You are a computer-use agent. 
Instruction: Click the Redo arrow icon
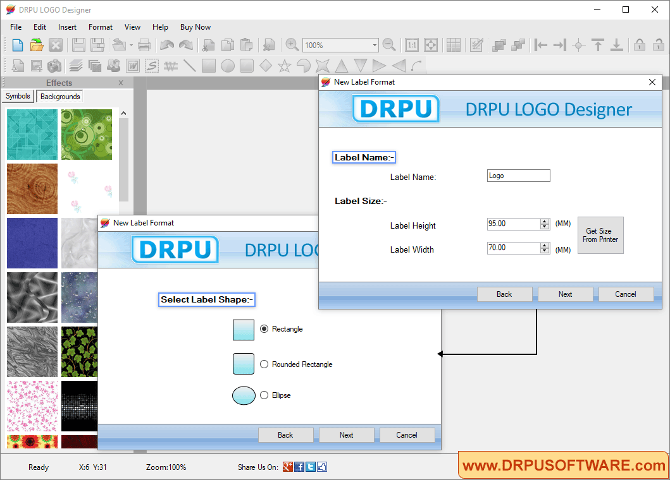coord(185,45)
